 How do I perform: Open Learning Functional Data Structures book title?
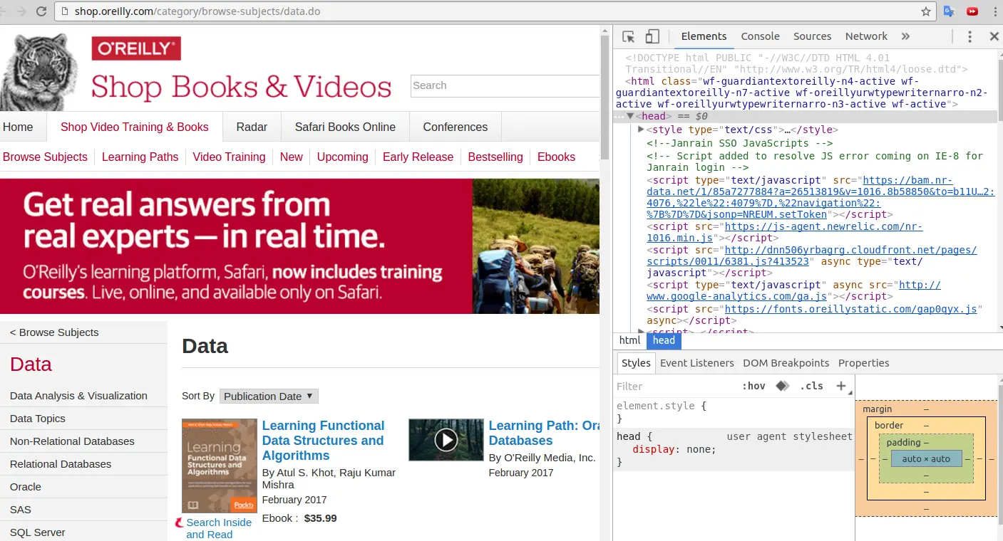coord(323,441)
